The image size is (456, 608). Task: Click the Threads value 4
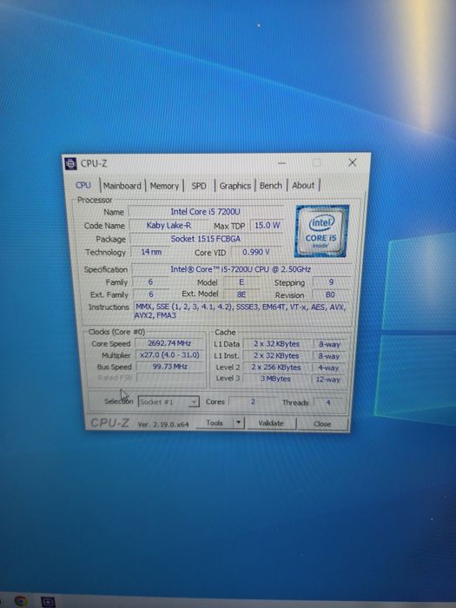pyautogui.click(x=328, y=402)
